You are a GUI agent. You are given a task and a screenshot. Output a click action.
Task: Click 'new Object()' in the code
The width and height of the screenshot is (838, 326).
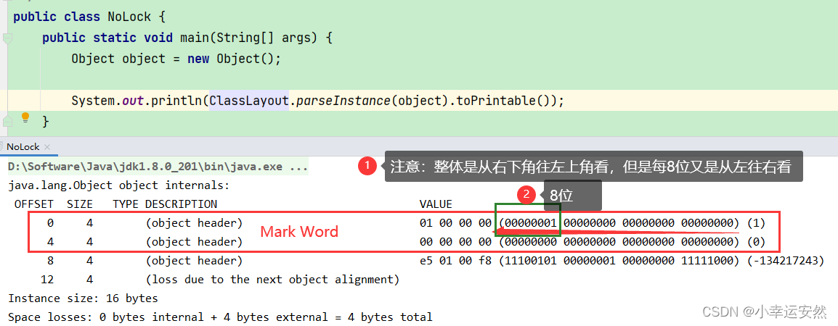(231, 58)
